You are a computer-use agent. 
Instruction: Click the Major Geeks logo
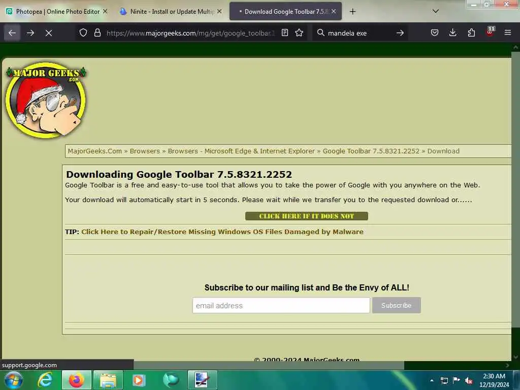(46, 100)
